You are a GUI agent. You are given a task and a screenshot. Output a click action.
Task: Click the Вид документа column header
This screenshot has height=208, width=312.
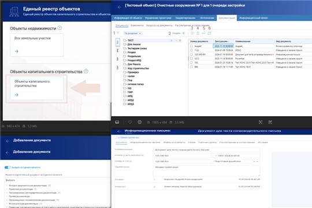[283, 42]
